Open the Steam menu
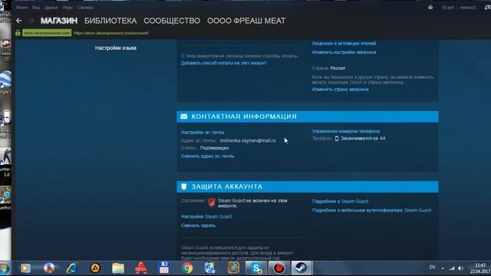The width and height of the screenshot is (491, 276). click(21, 8)
